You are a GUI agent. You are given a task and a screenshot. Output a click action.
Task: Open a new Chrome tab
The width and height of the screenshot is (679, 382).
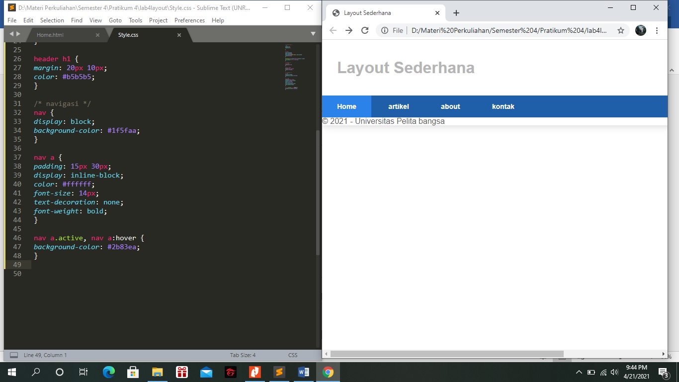point(456,12)
